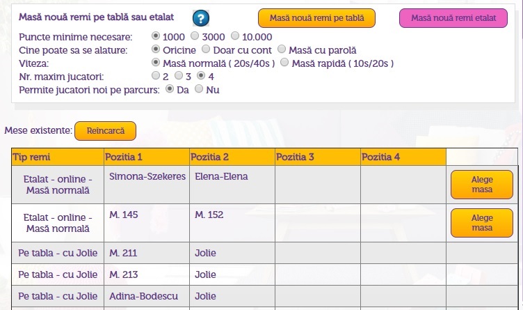
Task: Join the M. 145 table via Alege masa
Action: click(x=482, y=223)
